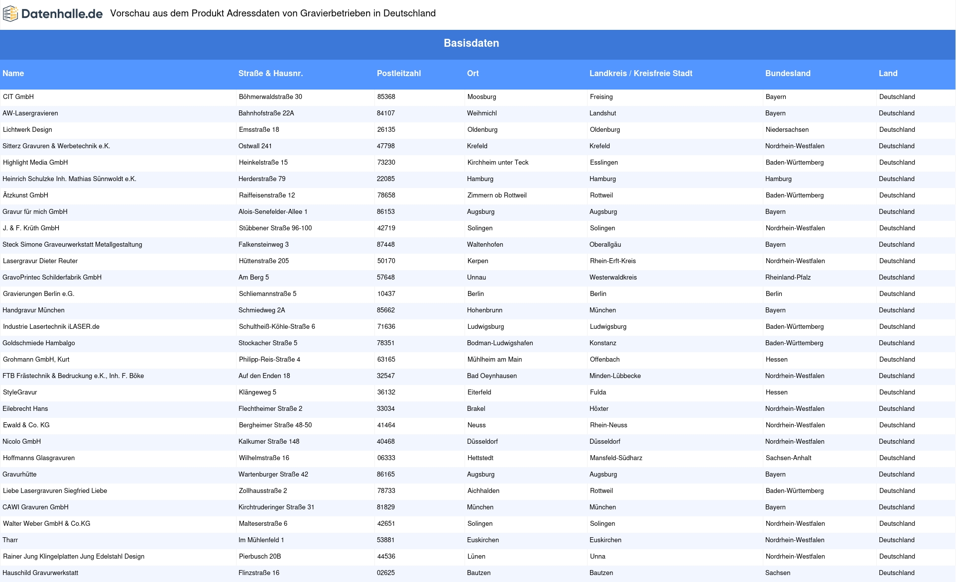Click CAWI Gravuren GmbH
The image size is (956, 582).
[x=35, y=507]
